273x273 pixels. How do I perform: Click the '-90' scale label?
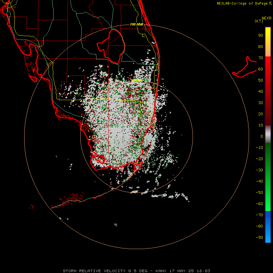pos(259,237)
